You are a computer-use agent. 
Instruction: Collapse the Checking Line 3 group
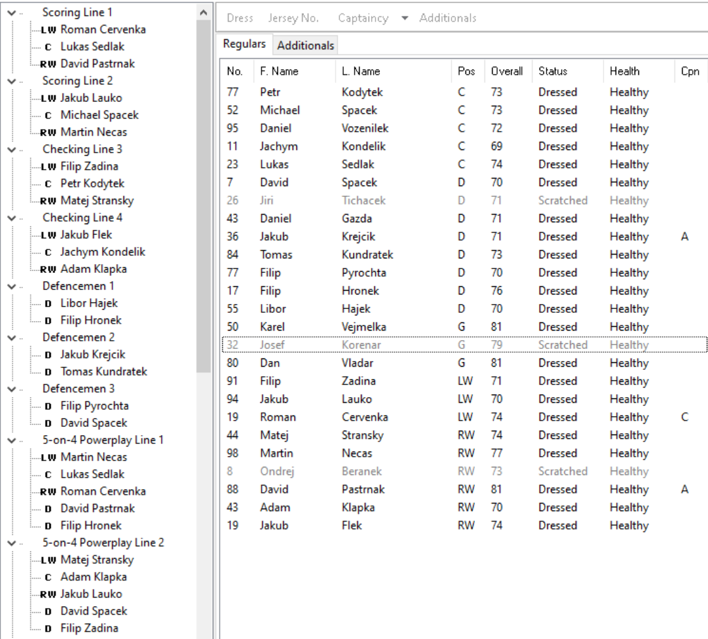coord(12,150)
